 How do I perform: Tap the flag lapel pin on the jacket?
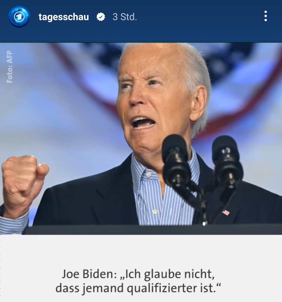(x=226, y=213)
